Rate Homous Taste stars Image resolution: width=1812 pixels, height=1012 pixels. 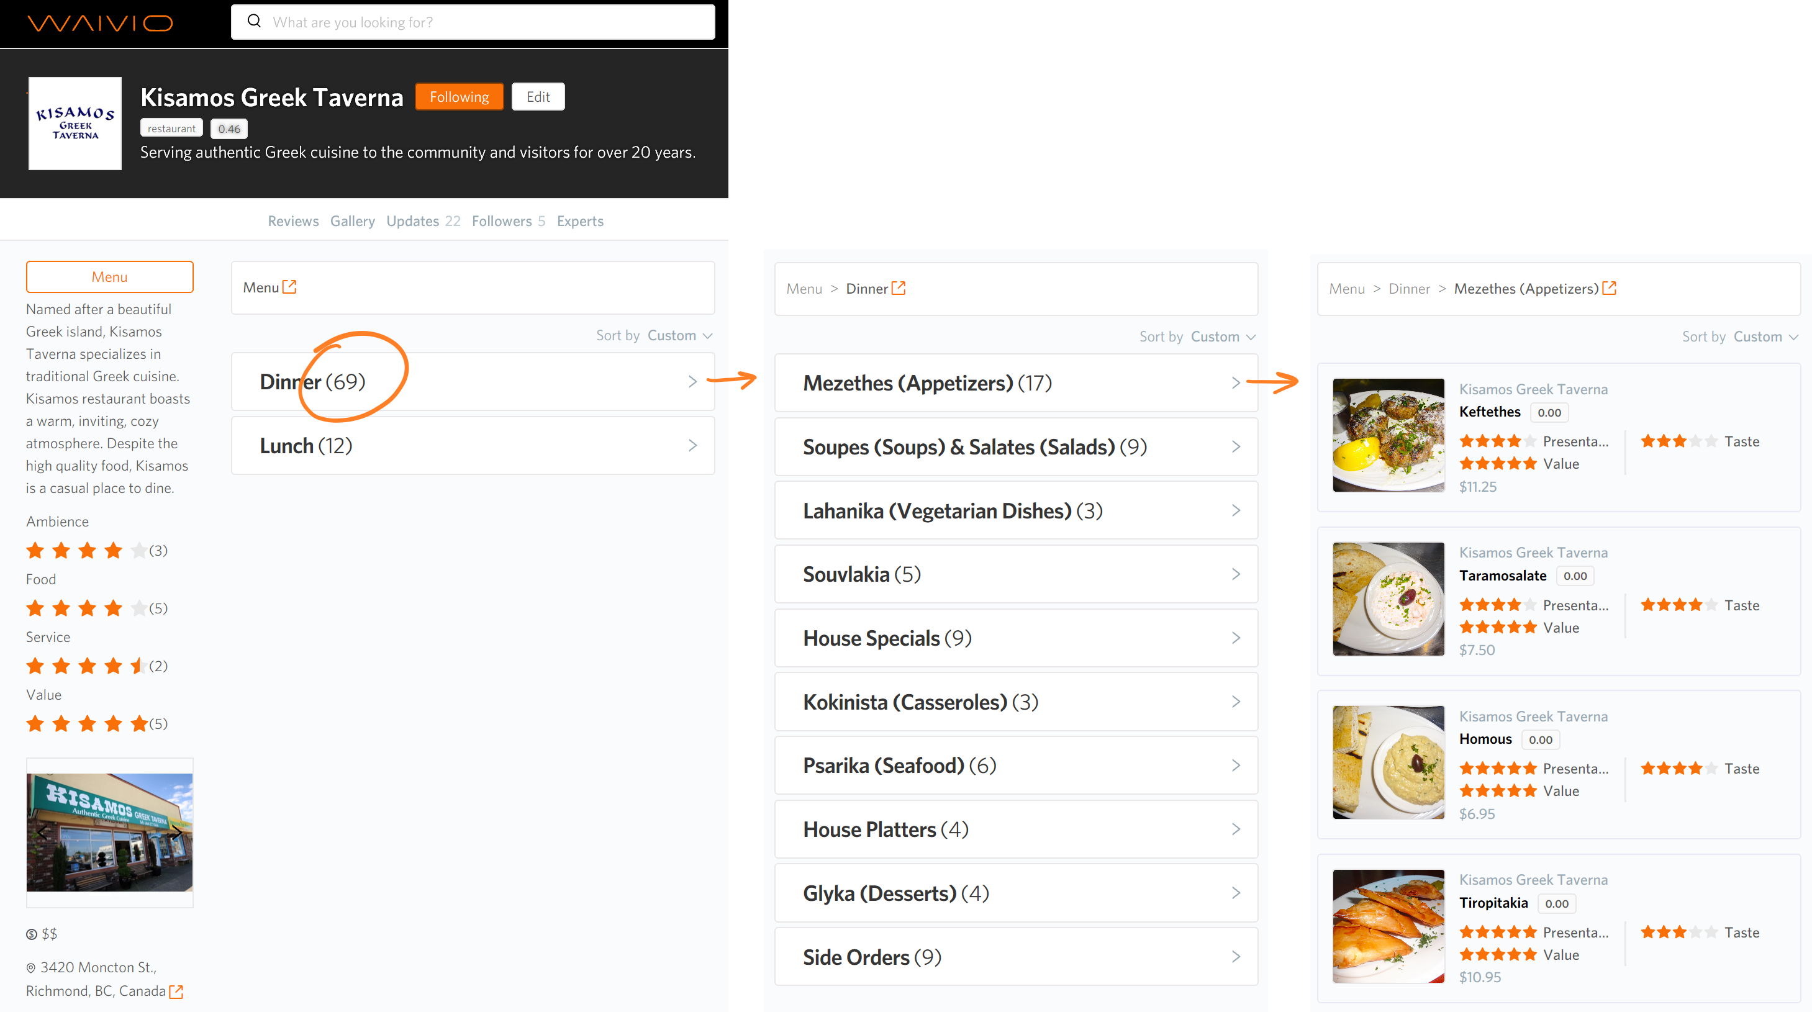1679,769
